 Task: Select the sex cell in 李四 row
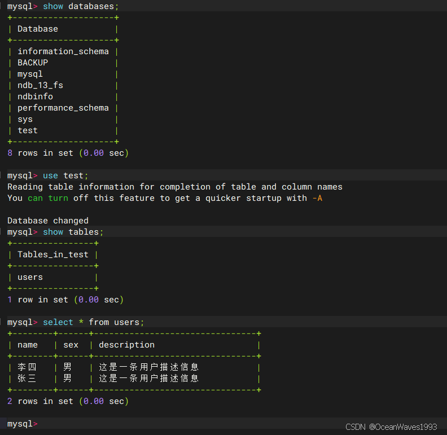pyautogui.click(x=68, y=367)
